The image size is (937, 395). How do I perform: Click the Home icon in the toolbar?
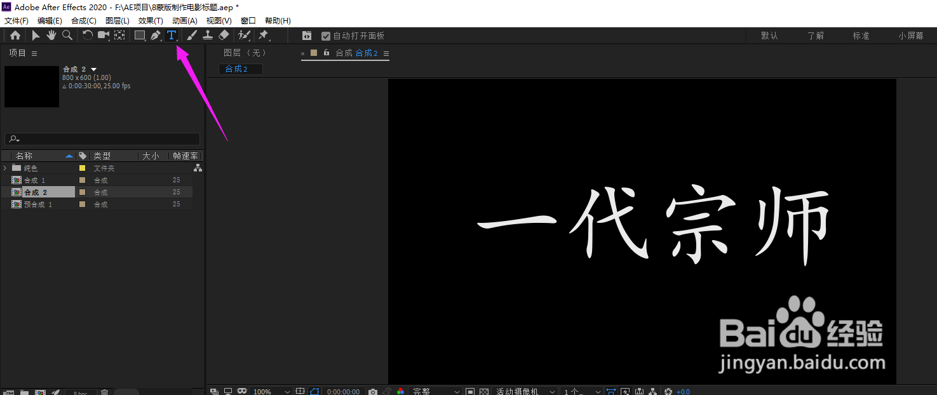[15, 36]
